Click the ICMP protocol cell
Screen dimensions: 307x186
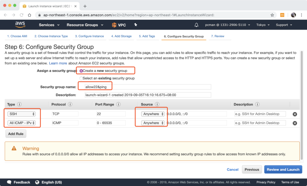[65, 123]
